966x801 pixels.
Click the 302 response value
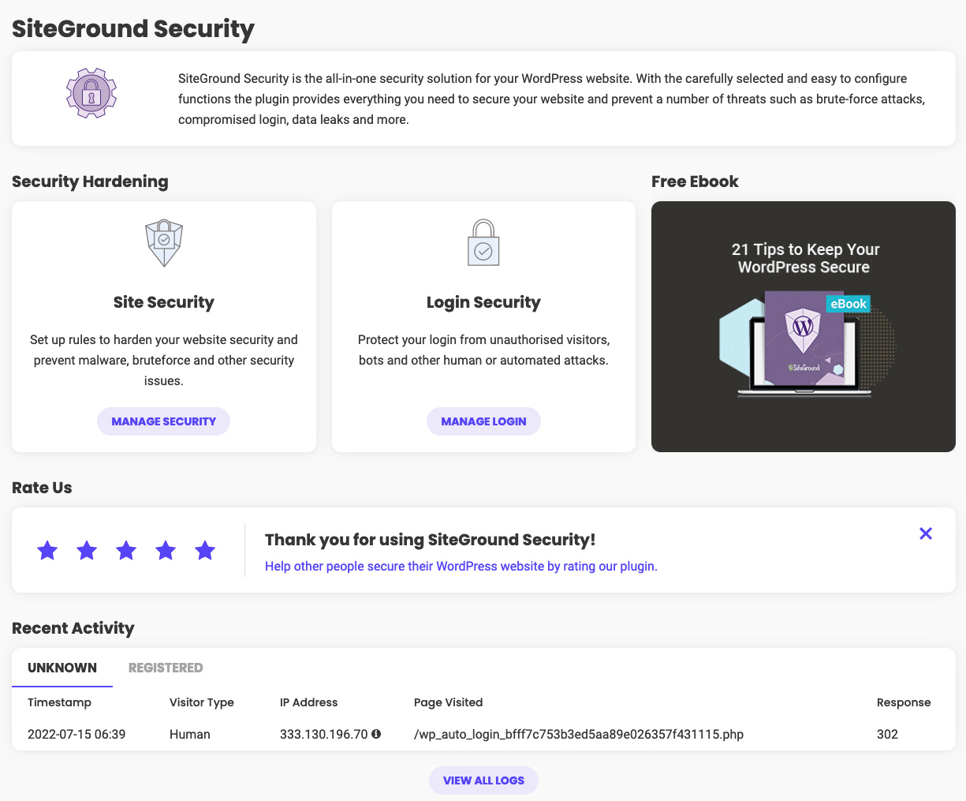tap(887, 734)
